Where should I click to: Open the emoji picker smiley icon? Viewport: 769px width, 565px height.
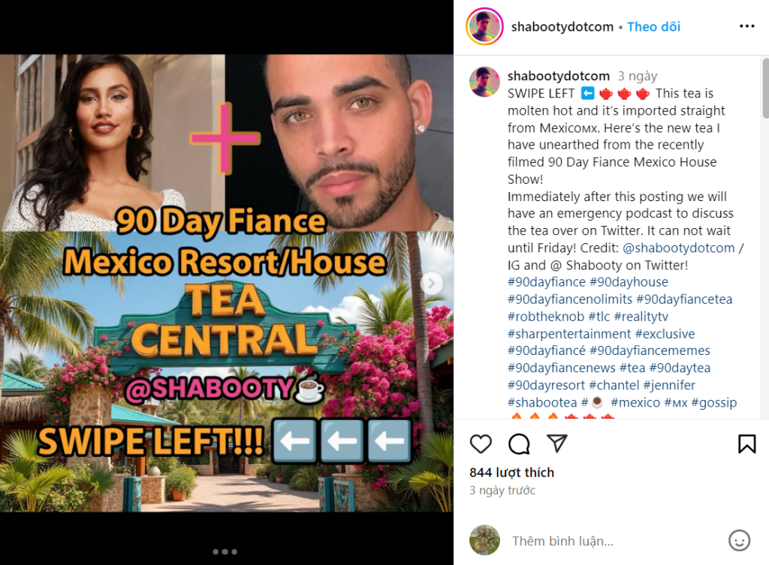[739, 540]
